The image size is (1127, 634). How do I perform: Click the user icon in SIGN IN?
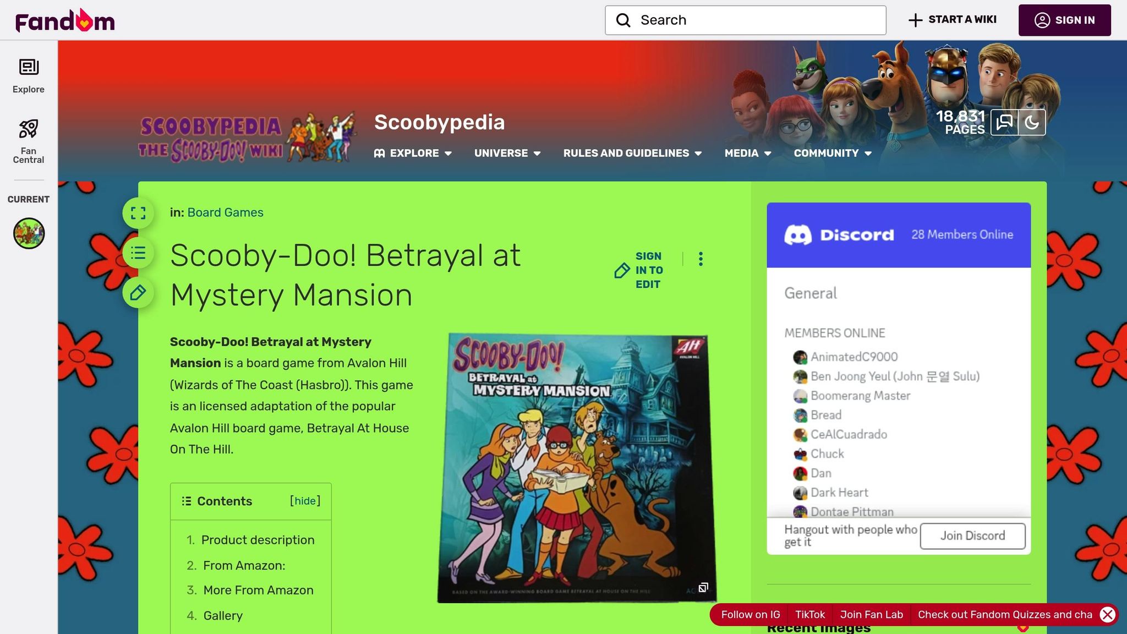pyautogui.click(x=1042, y=20)
